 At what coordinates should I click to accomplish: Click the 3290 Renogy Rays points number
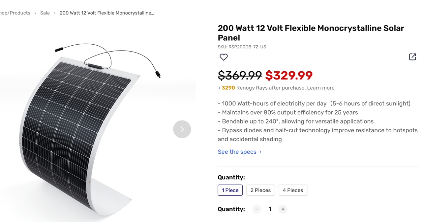[228, 88]
